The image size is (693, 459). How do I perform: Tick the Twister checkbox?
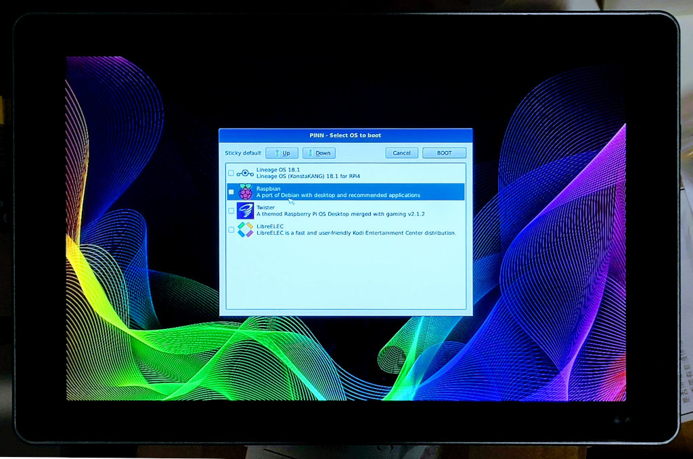(231, 211)
